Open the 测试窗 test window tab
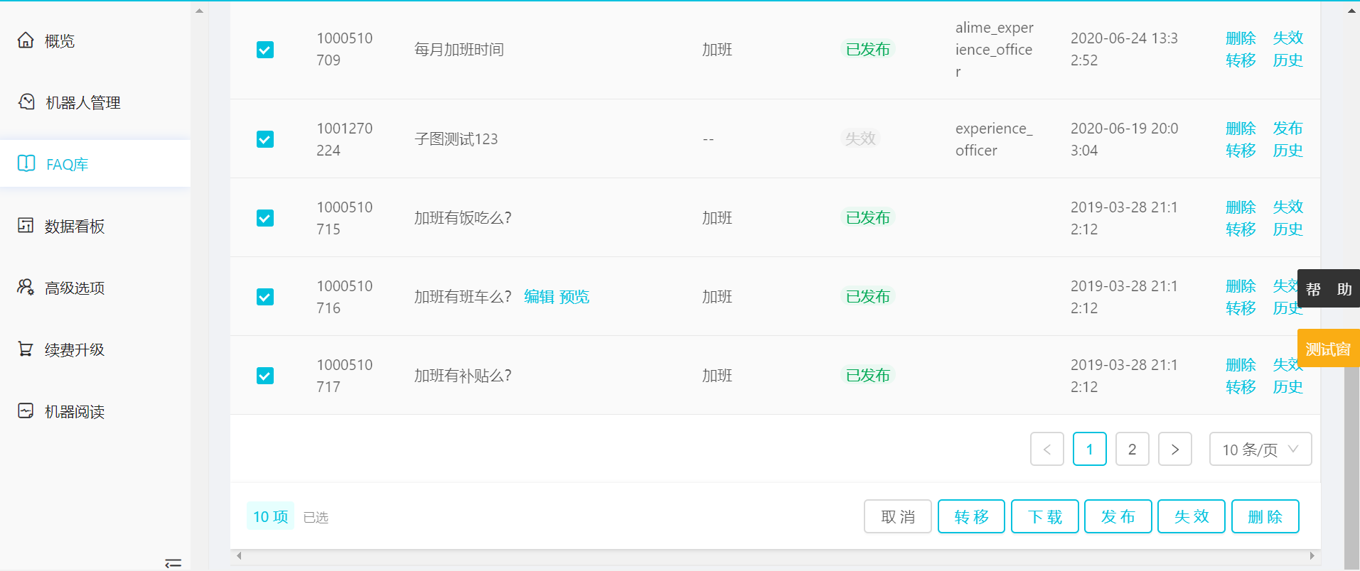This screenshot has width=1360, height=571. point(1329,348)
